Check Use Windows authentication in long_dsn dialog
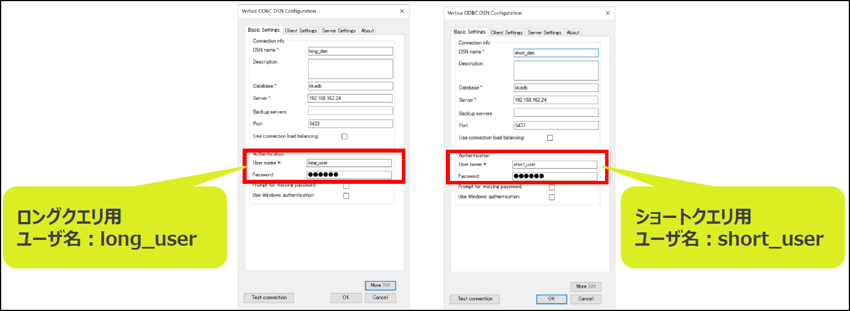 (x=346, y=196)
